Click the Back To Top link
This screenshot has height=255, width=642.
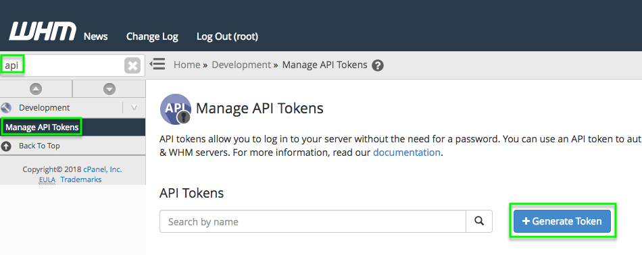tap(39, 146)
